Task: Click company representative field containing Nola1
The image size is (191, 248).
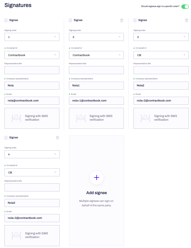Action: coord(96,85)
